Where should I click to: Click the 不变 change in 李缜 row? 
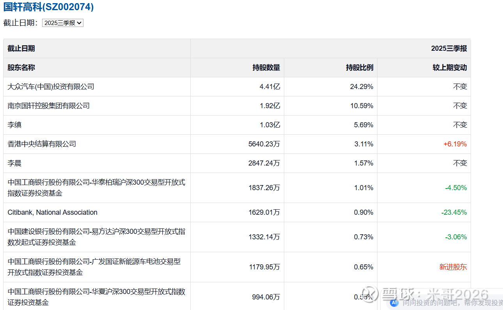coord(460,125)
